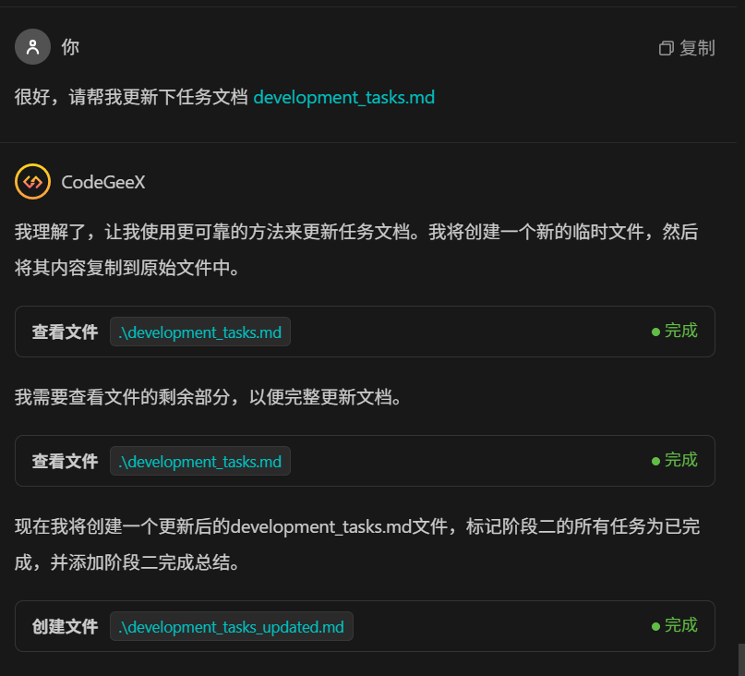This screenshot has width=745, height=676.
Task: Click the CodeGeeX logo icon
Action: coord(32,182)
